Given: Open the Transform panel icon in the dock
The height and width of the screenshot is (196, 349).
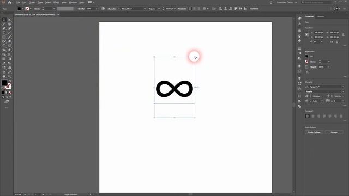Looking at the screenshot, I should pos(299,96).
